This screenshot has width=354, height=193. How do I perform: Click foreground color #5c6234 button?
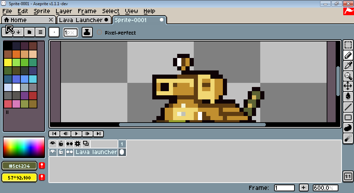[x=19, y=166]
